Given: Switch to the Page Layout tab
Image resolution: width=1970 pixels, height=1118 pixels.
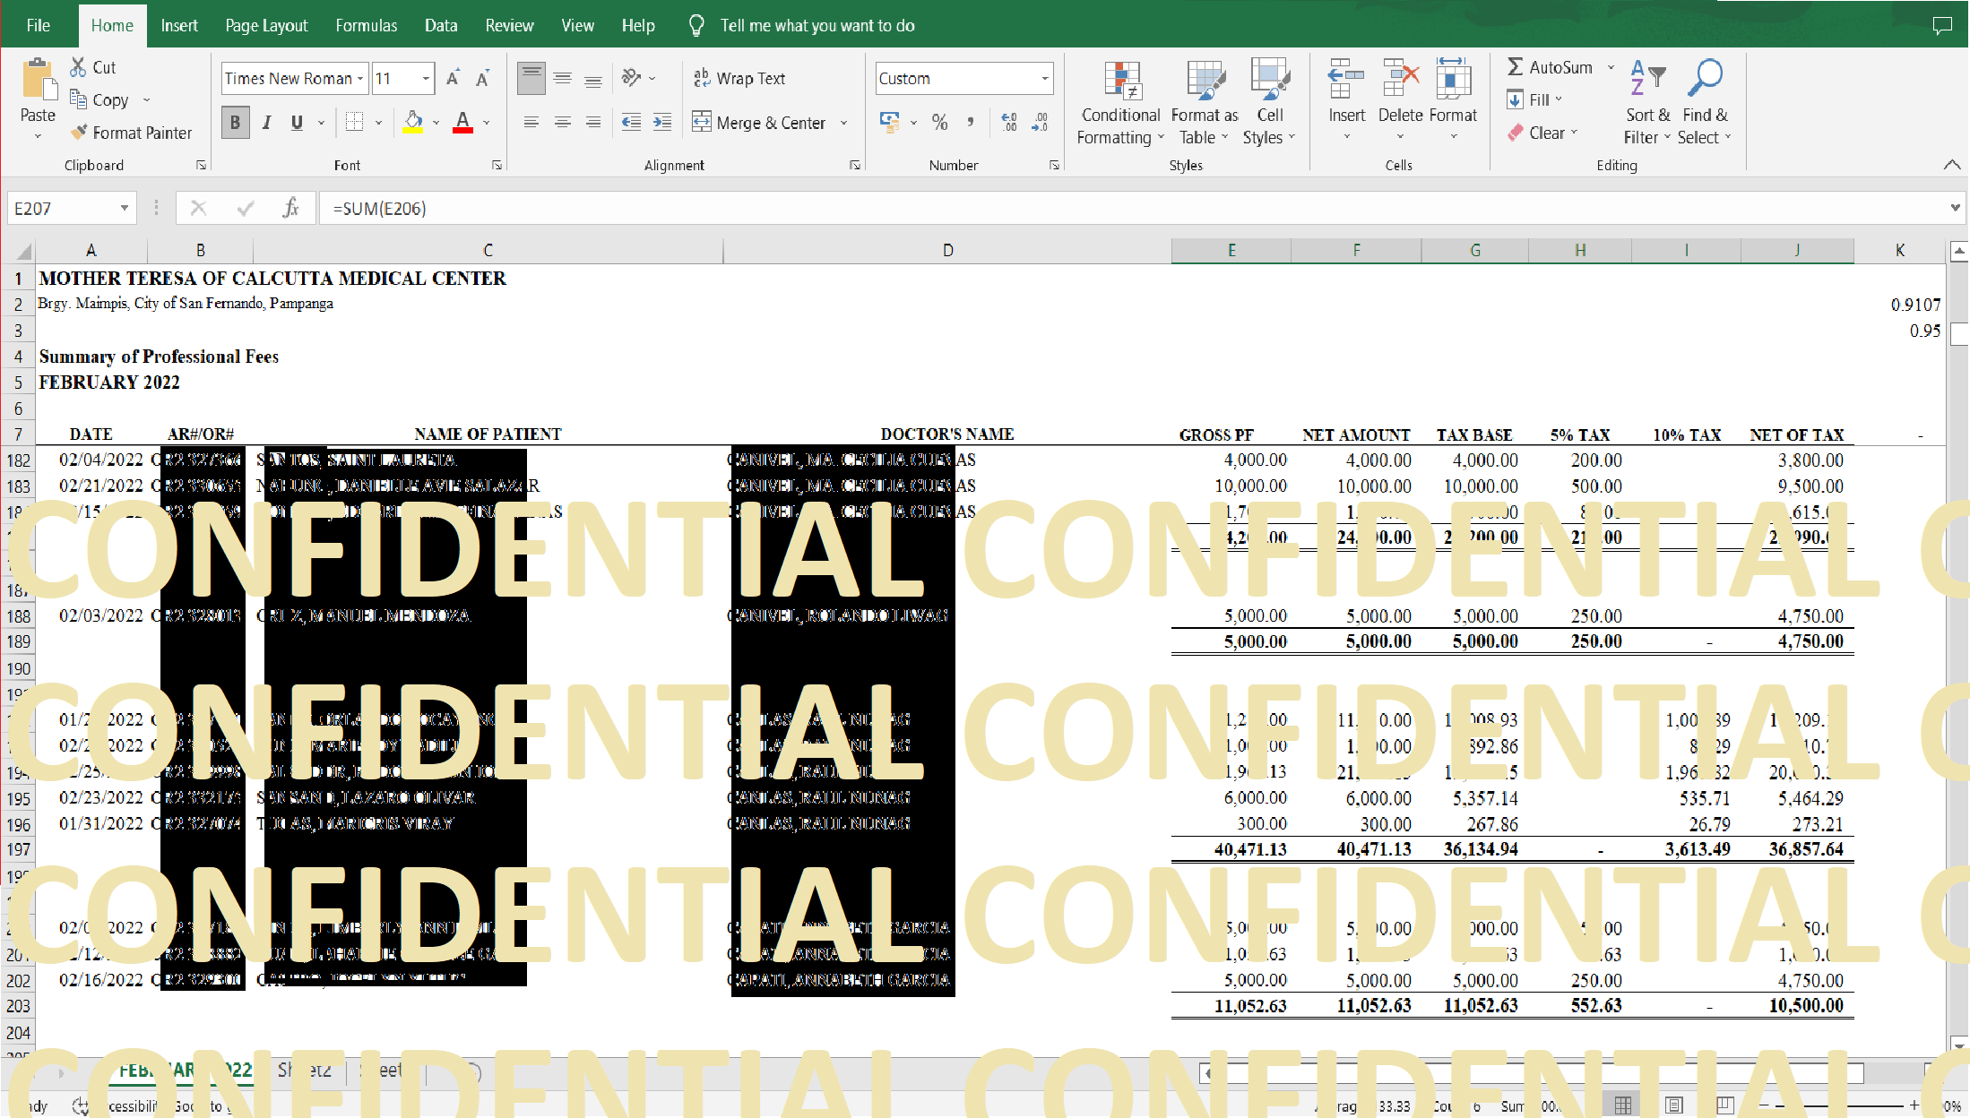Looking at the screenshot, I should click(x=266, y=25).
